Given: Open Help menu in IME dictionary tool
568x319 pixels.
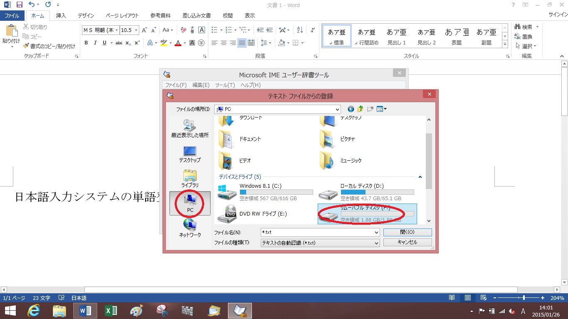Looking at the screenshot, I should (x=251, y=85).
